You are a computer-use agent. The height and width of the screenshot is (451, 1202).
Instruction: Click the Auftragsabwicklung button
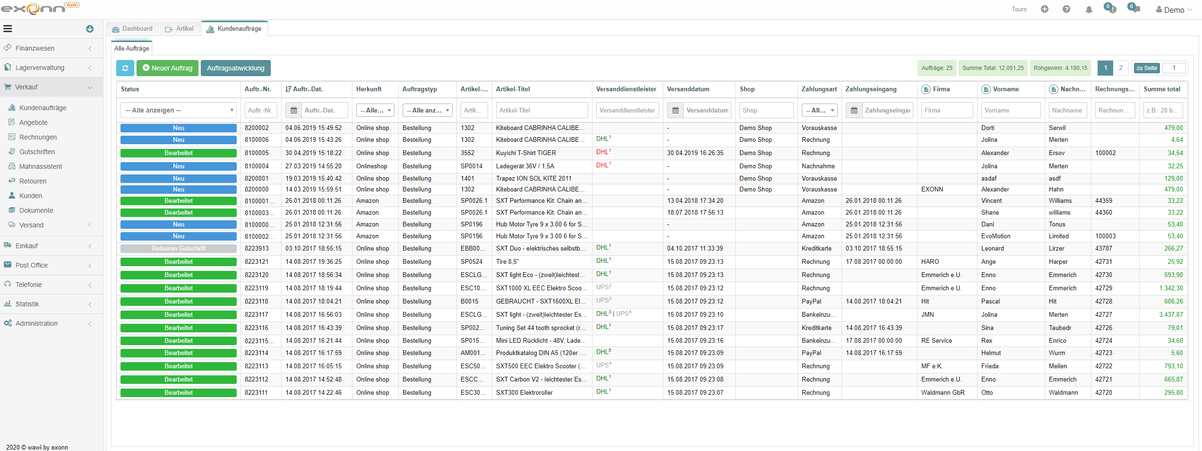[x=235, y=68]
